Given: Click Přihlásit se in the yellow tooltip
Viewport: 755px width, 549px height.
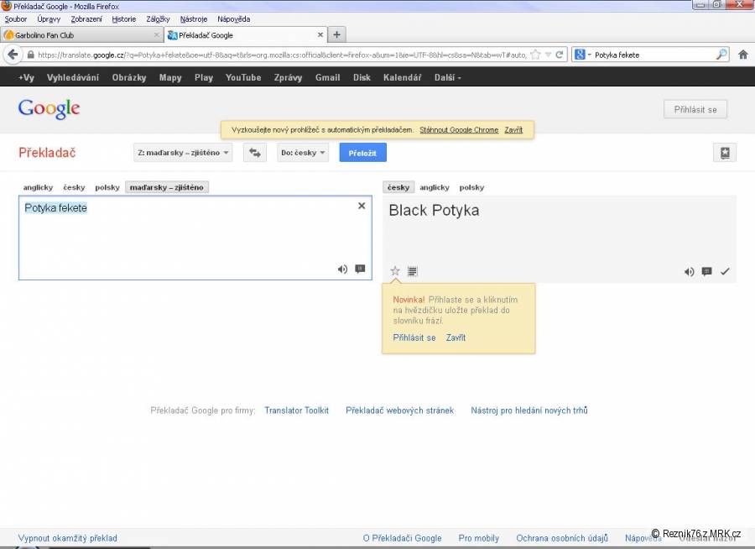Looking at the screenshot, I should click(x=414, y=338).
